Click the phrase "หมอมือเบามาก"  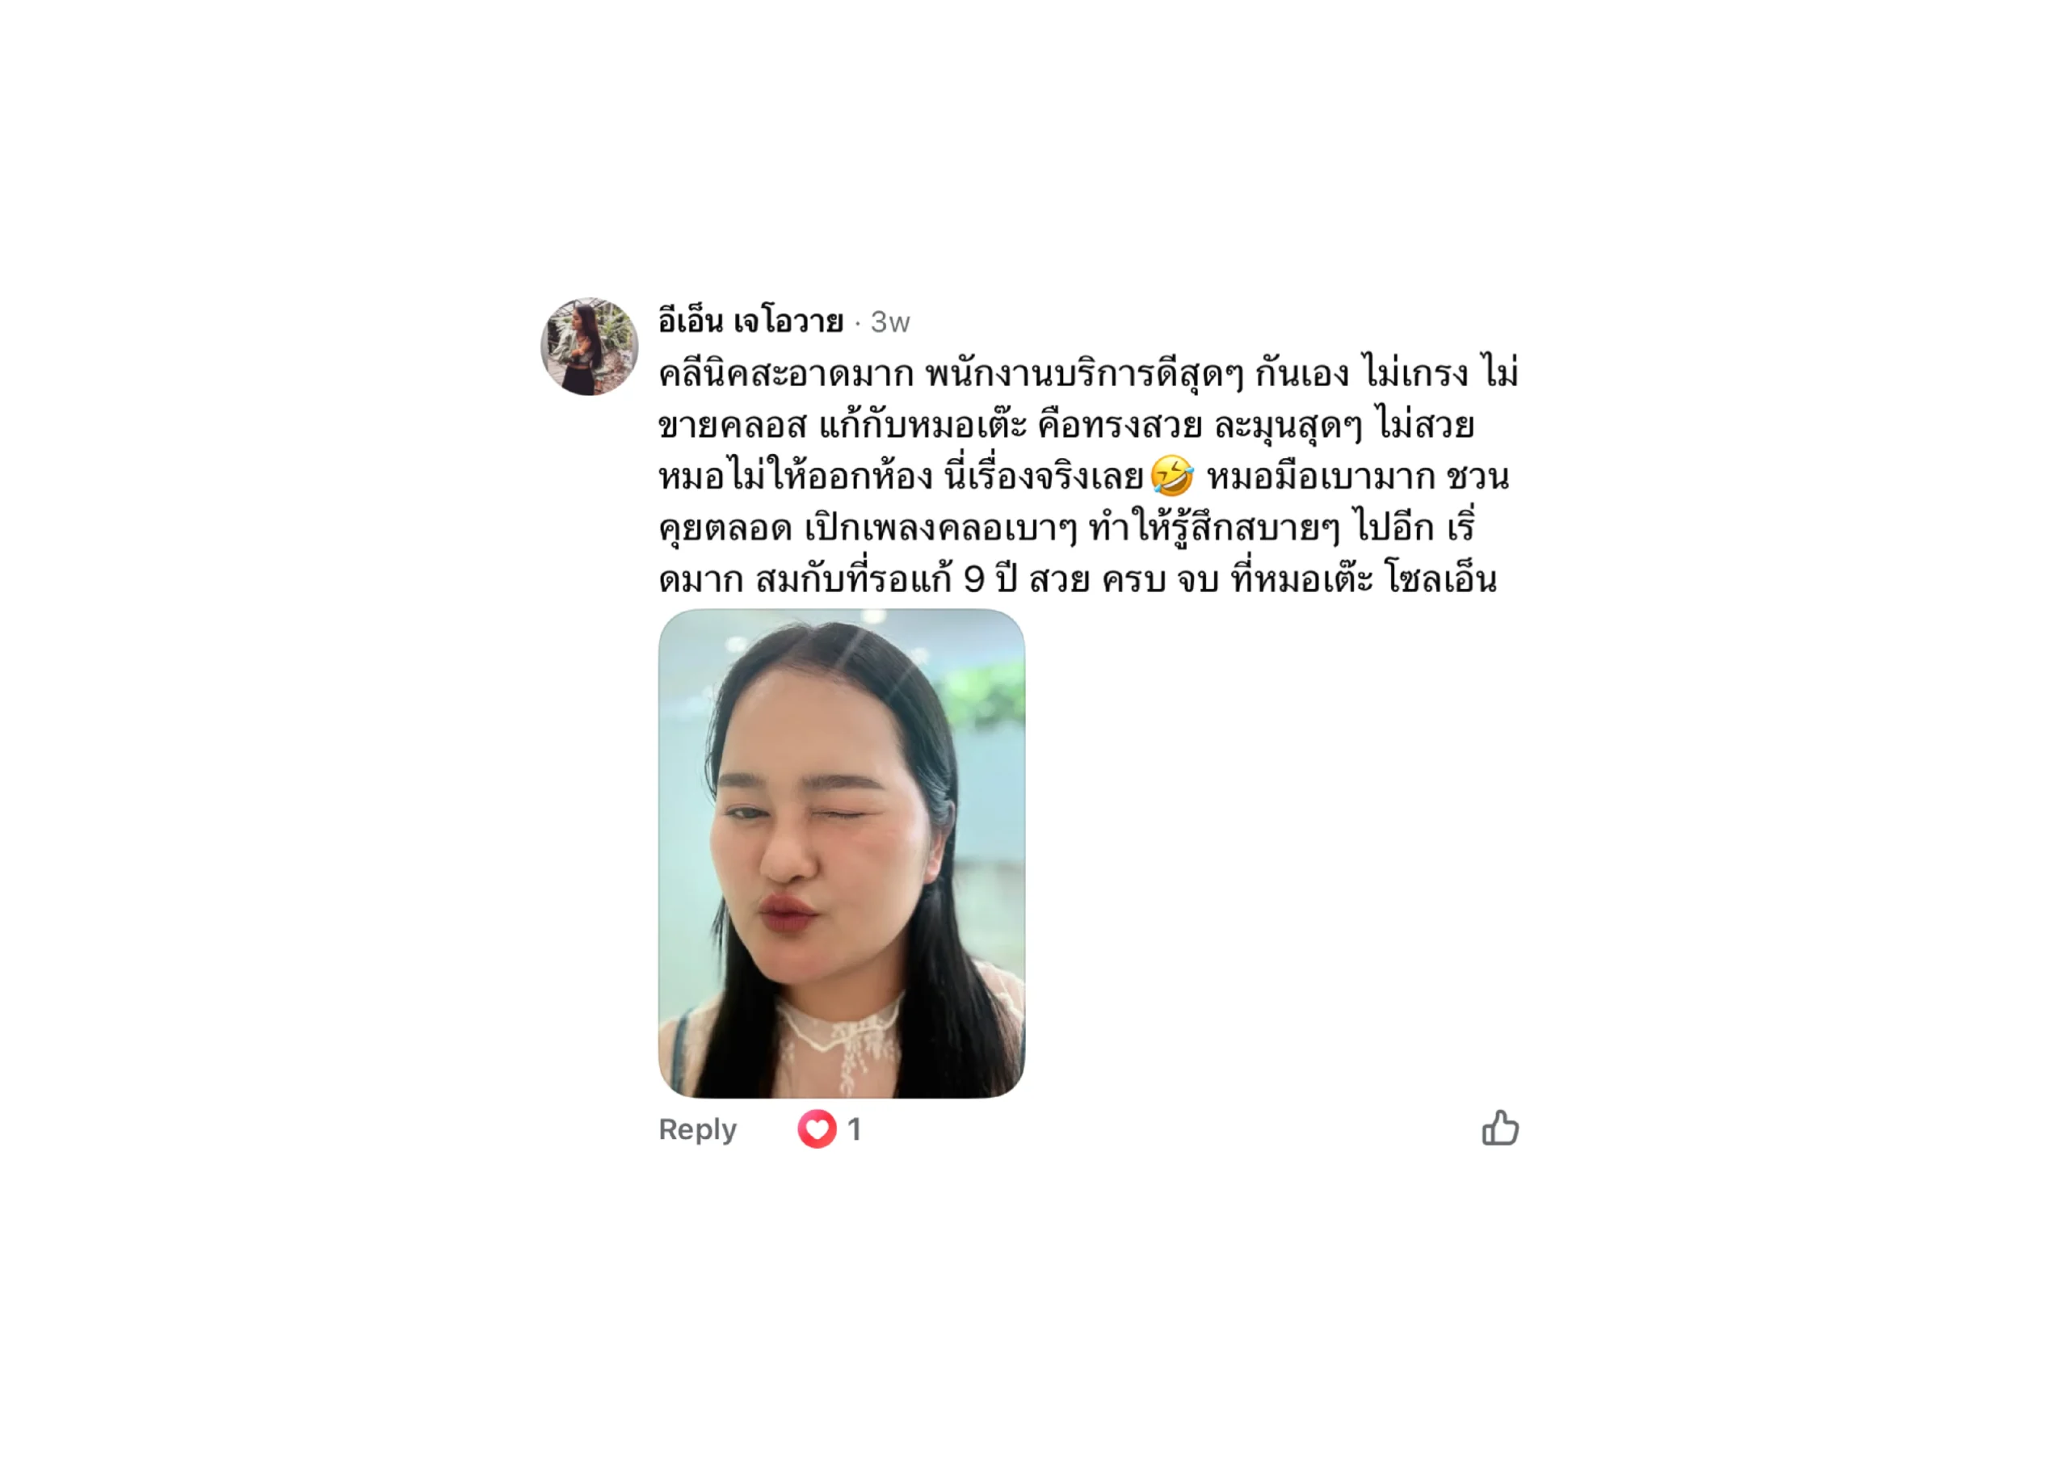[x=1321, y=476]
